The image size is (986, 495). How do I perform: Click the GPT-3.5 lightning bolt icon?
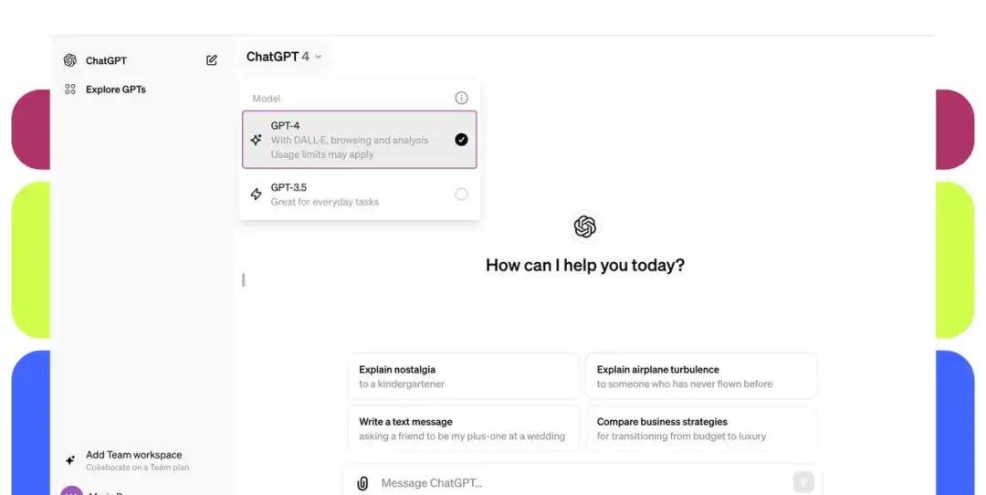pyautogui.click(x=256, y=195)
